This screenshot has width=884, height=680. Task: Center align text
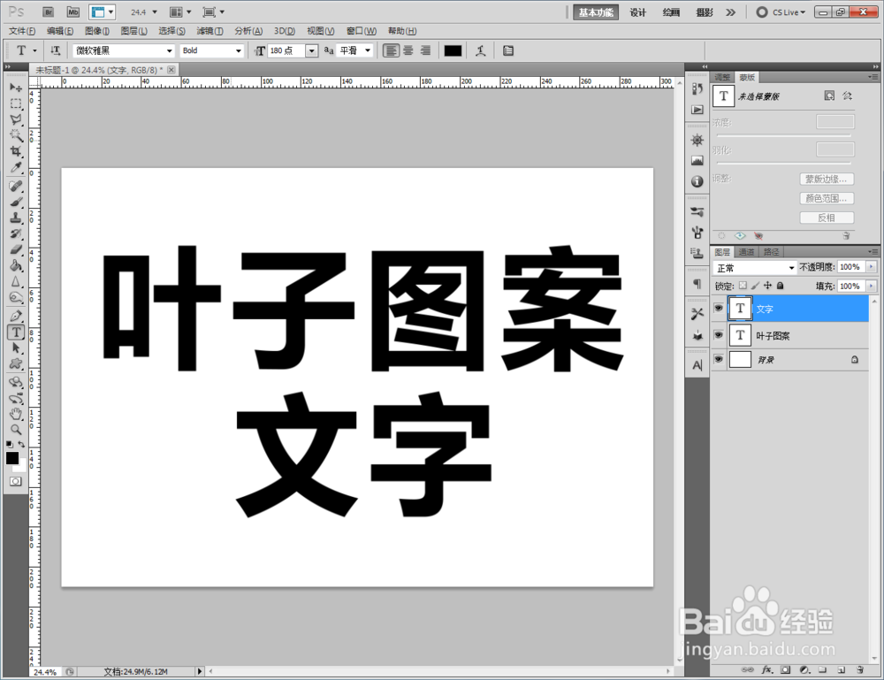click(408, 50)
